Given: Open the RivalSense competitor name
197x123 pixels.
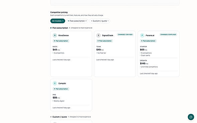Looking at the screenshot, I should click(x=64, y=35).
